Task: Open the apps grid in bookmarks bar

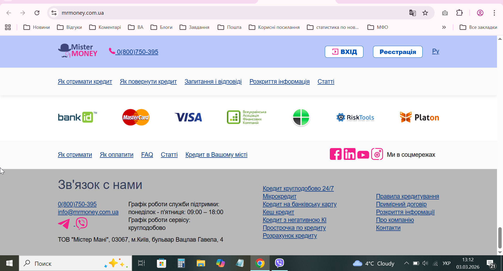Action: (x=8, y=27)
